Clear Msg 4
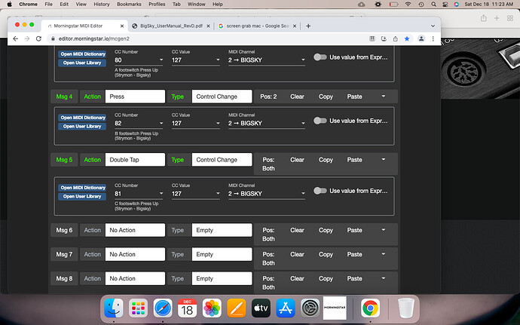The image size is (520, 325). click(x=297, y=97)
